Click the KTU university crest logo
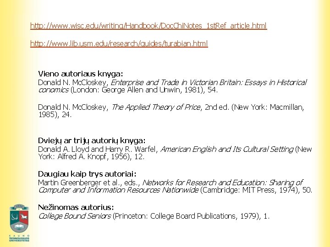 (19, 220)
